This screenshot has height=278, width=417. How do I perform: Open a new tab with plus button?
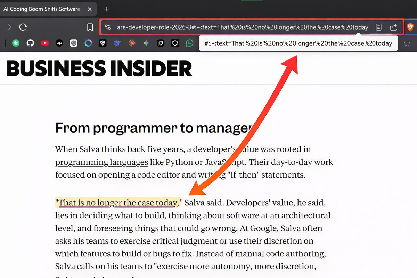106,9
